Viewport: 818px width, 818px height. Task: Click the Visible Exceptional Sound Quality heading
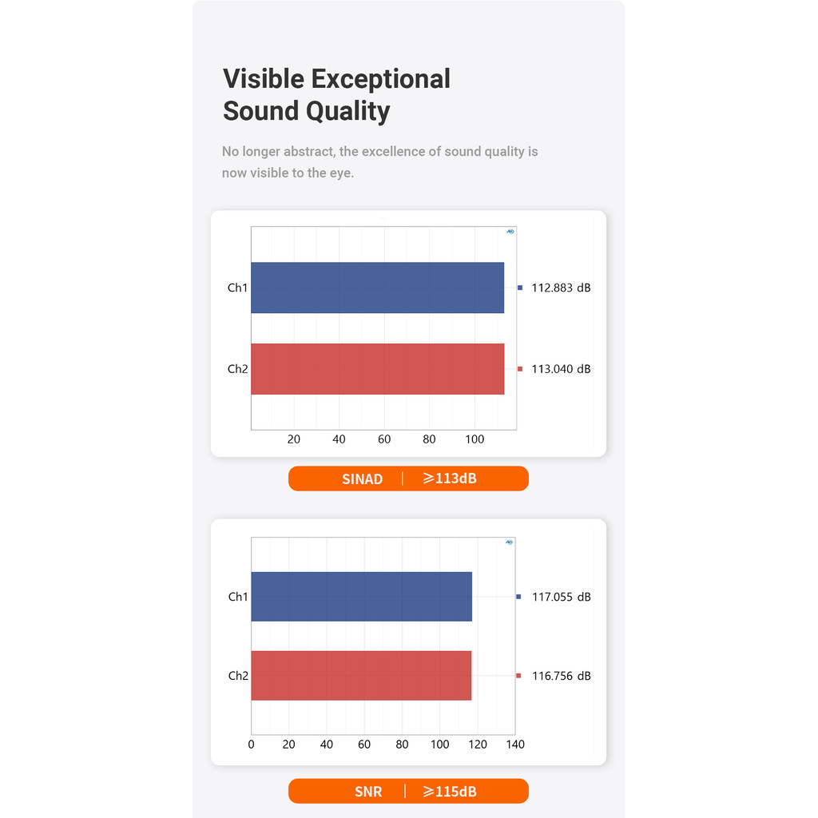point(336,95)
